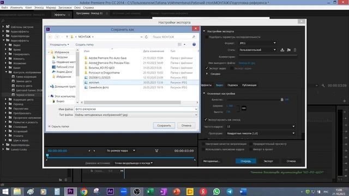
Task: Click the delete preset trash icon
Action: [x=295, y=50]
